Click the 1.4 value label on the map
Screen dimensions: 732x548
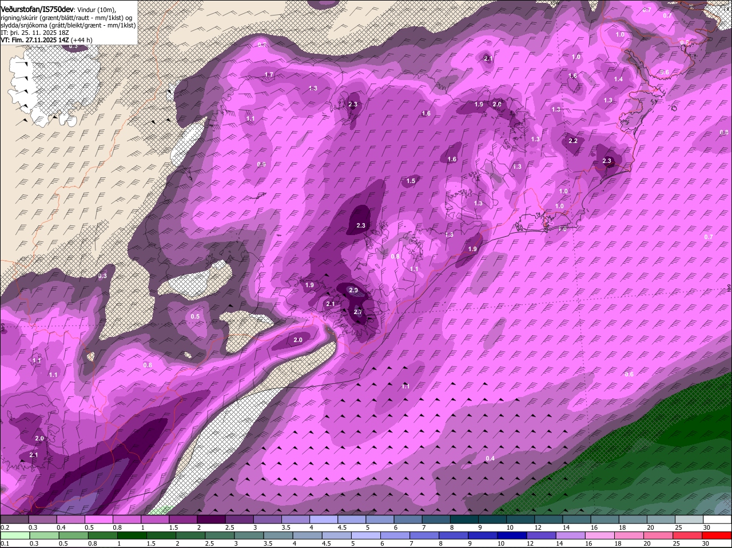pyautogui.click(x=618, y=80)
